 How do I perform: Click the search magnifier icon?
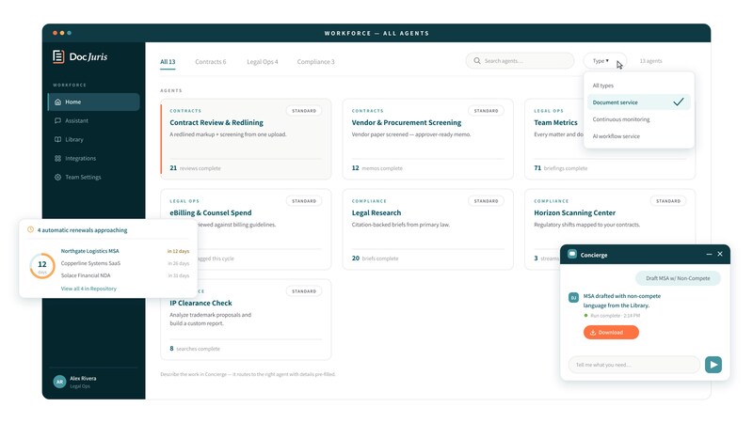[x=477, y=61]
